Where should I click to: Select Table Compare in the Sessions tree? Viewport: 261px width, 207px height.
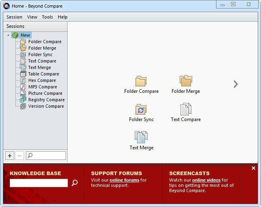43,74
